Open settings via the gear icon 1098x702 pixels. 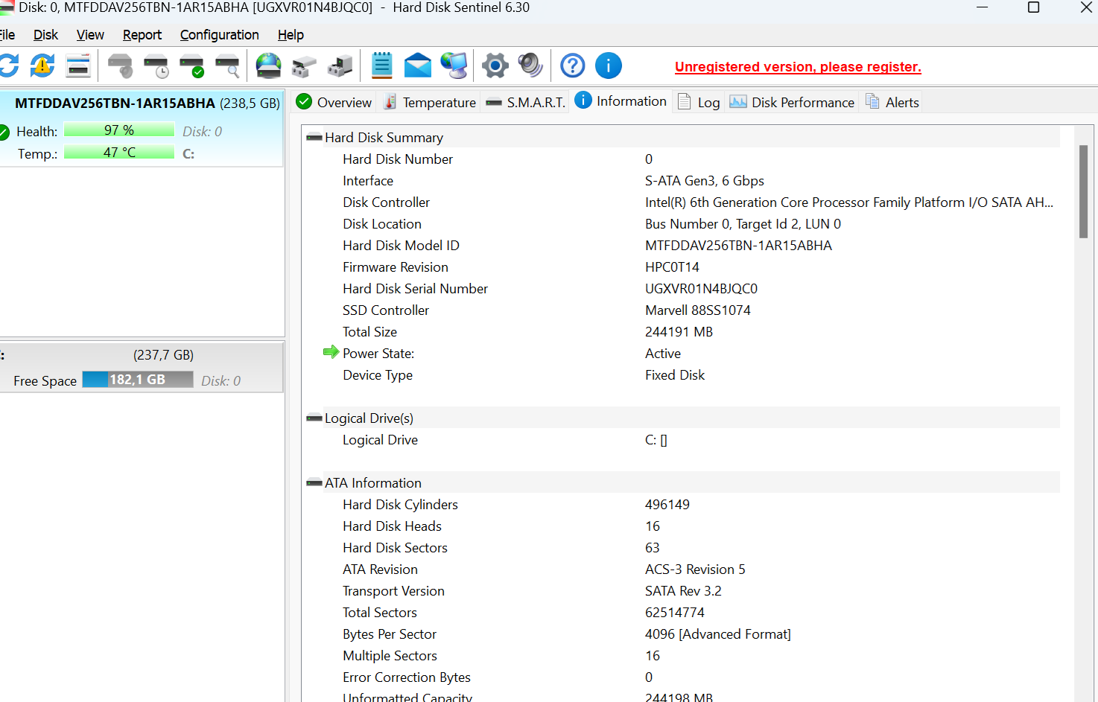[x=495, y=66]
